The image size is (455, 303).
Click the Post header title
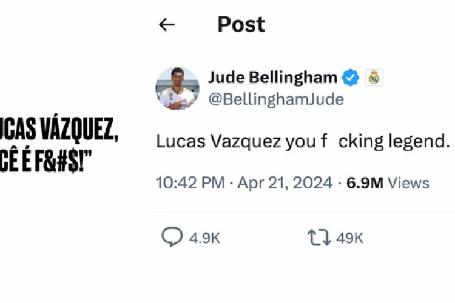point(241,24)
